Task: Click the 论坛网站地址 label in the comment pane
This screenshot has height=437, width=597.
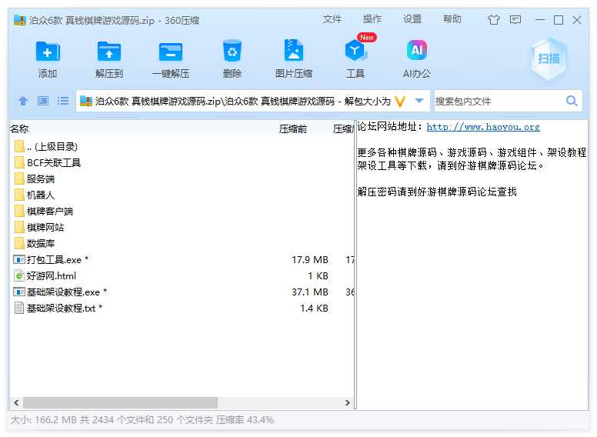Action: pos(386,127)
